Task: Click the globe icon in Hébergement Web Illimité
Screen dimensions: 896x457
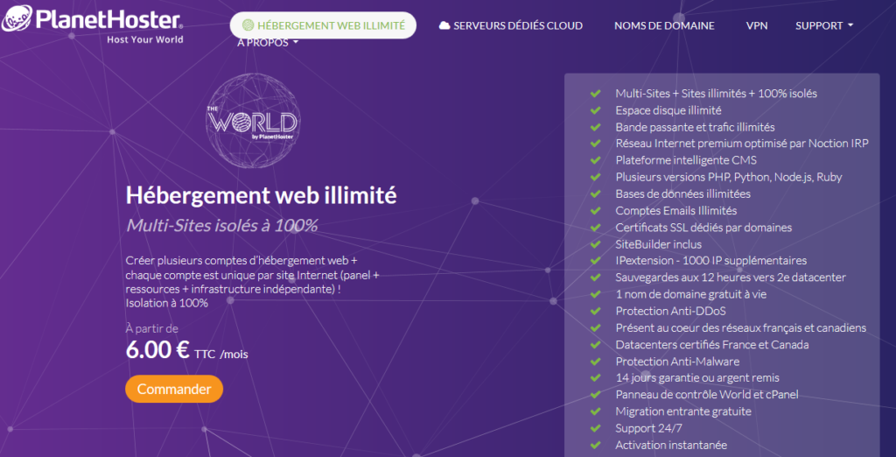Action: point(248,25)
